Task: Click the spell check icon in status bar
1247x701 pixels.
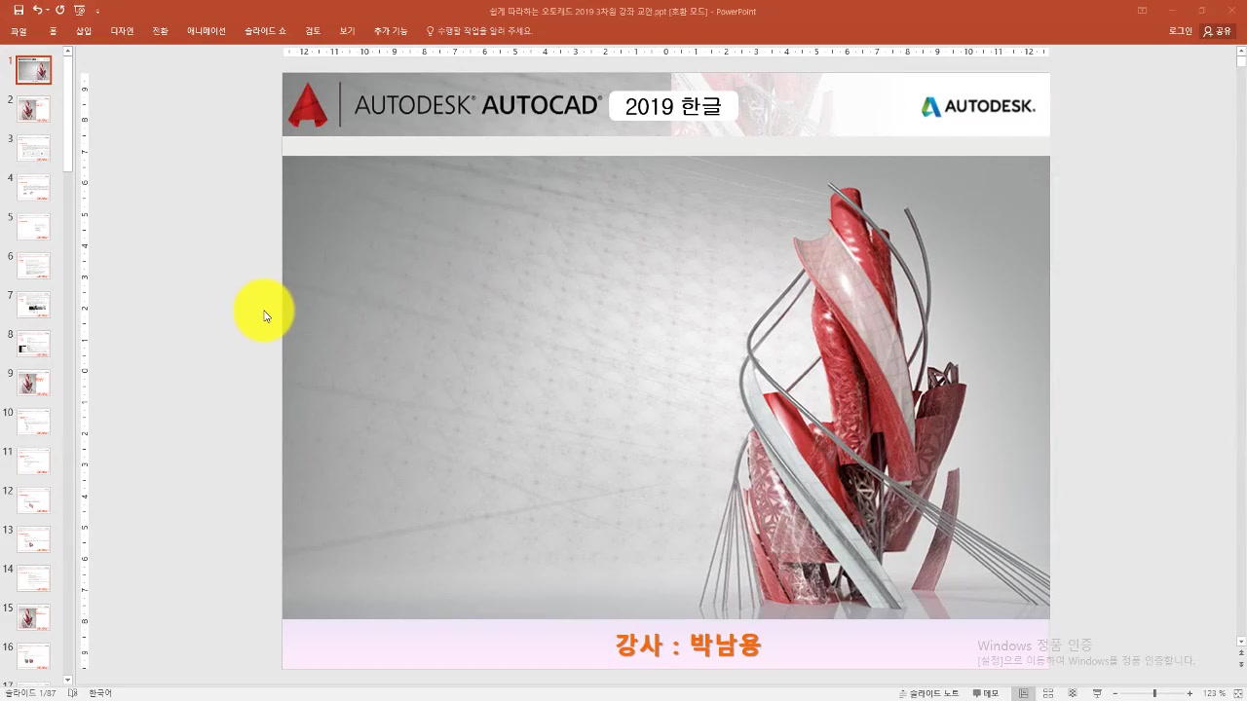Action: tap(73, 693)
